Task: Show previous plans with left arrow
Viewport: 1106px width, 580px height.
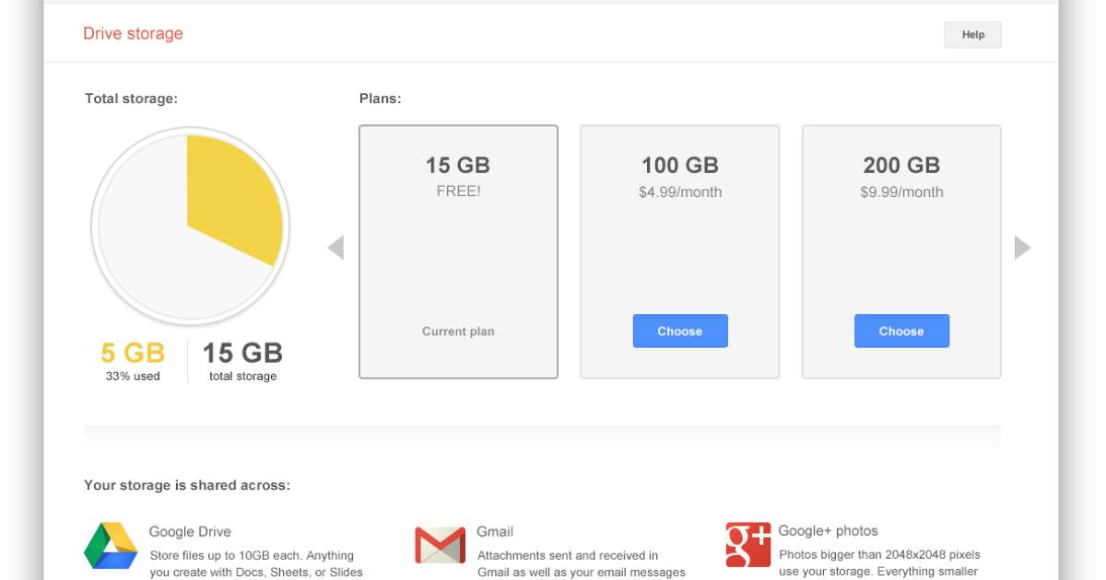Action: 335,248
